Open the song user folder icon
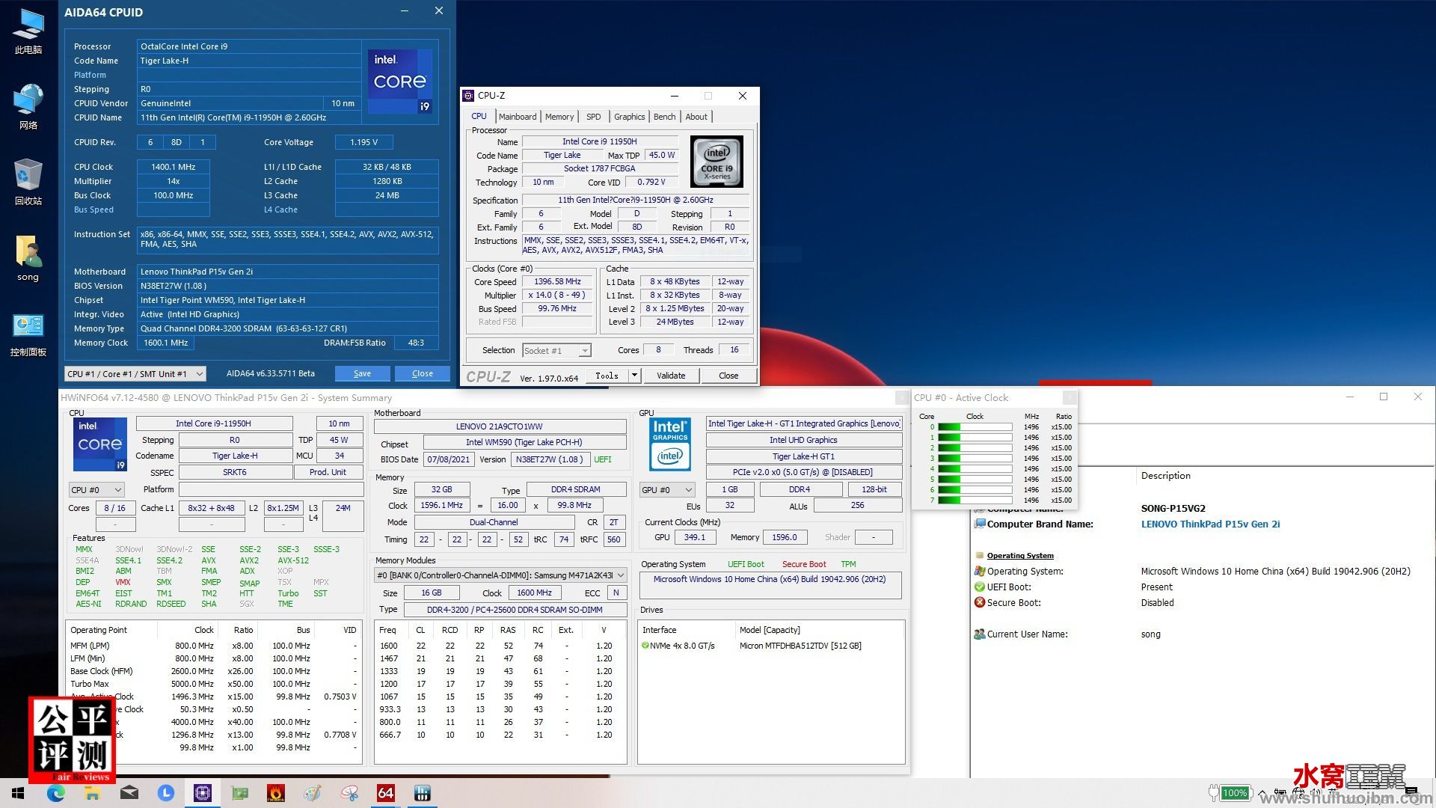 28,258
